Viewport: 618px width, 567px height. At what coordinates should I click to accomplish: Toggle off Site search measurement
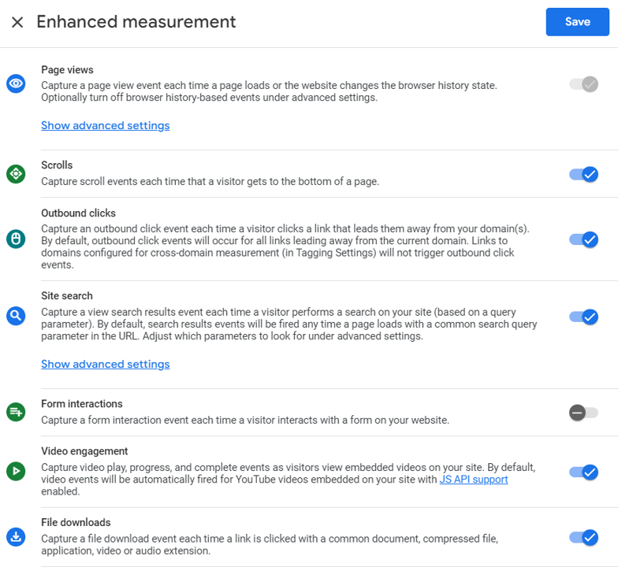pyautogui.click(x=583, y=317)
